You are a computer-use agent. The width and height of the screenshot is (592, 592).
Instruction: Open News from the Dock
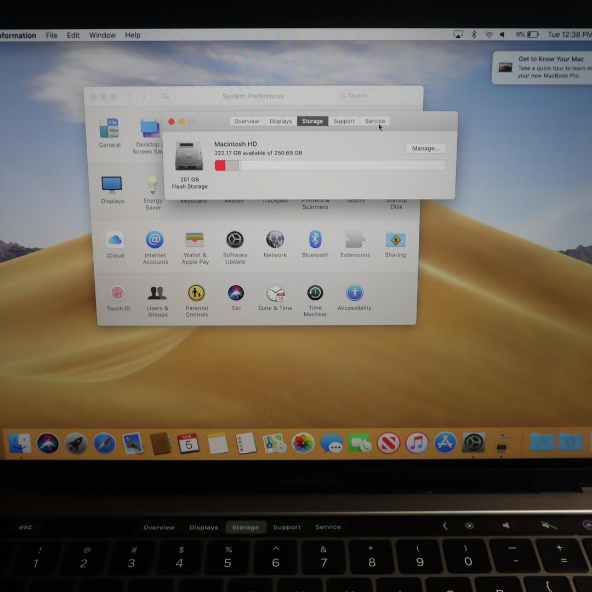pos(389,443)
